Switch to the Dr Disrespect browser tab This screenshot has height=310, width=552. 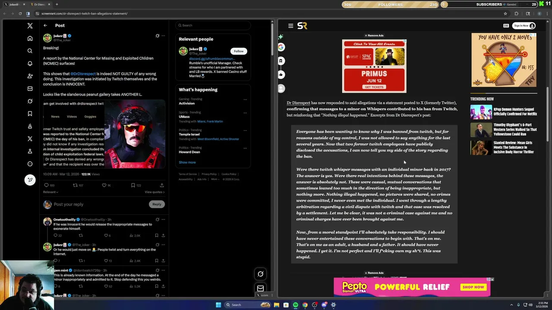tap(41, 4)
